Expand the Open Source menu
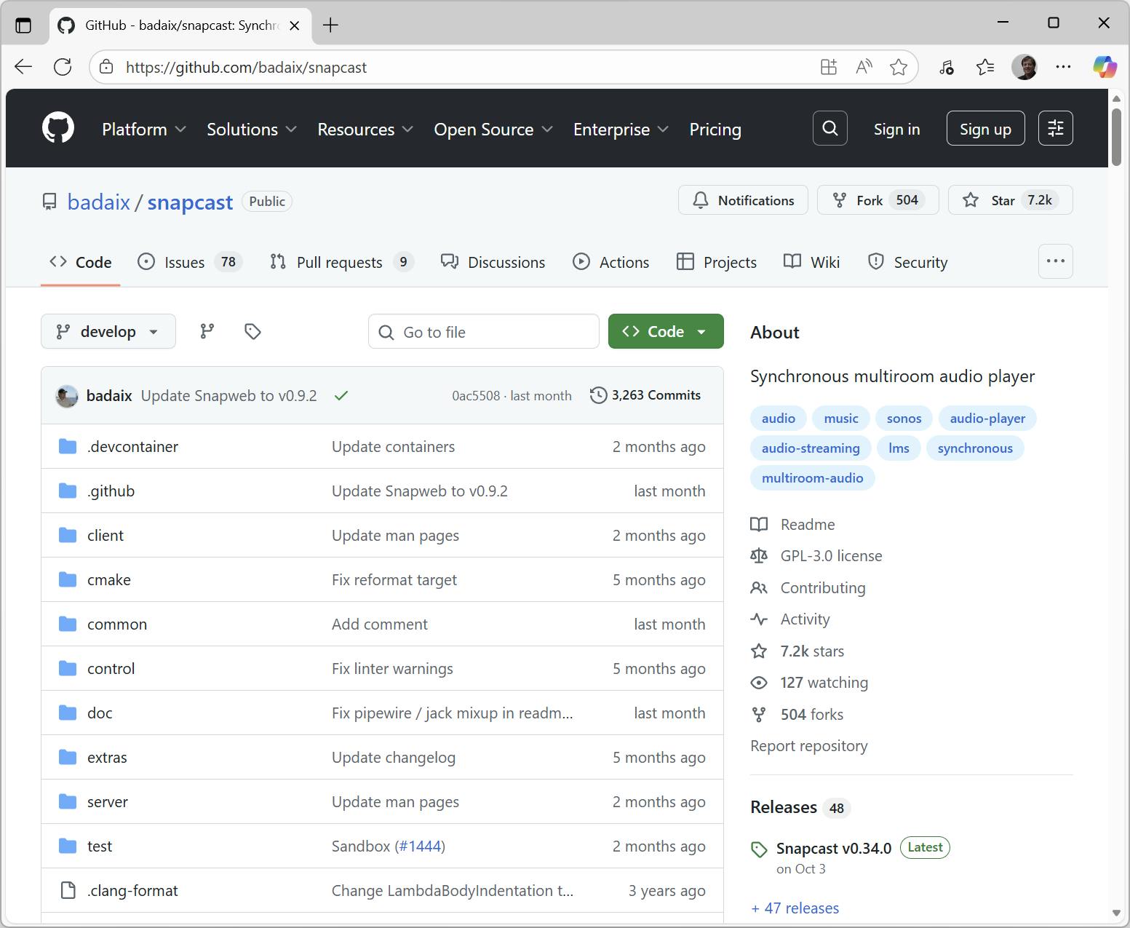Viewport: 1130px width, 928px height. (493, 129)
